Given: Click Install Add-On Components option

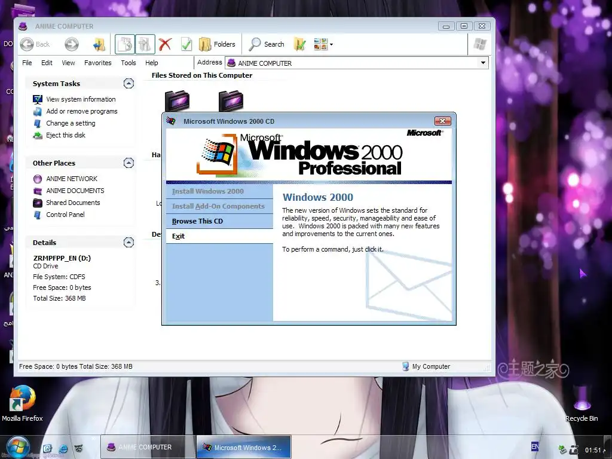Looking at the screenshot, I should tap(219, 206).
